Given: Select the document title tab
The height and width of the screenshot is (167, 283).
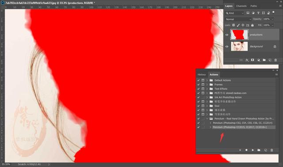Looking at the screenshot, I should click(x=50, y=3).
